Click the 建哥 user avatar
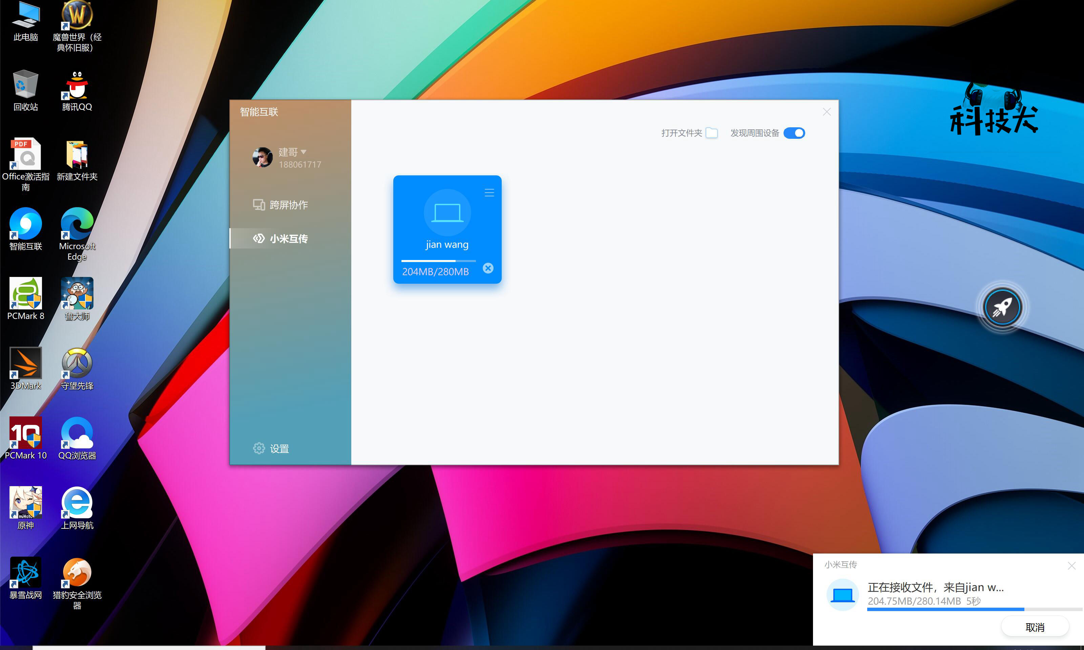The height and width of the screenshot is (650, 1084). (263, 157)
